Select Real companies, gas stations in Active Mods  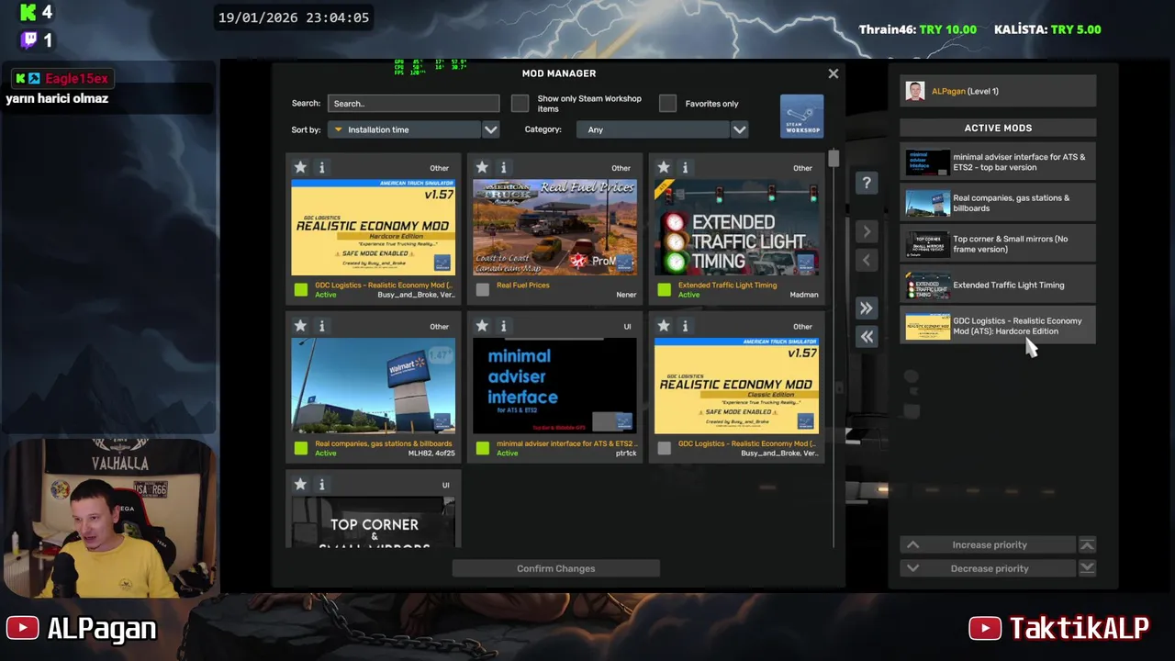[x=998, y=203]
